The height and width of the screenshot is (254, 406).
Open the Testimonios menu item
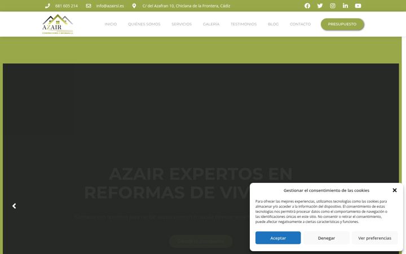tap(244, 24)
